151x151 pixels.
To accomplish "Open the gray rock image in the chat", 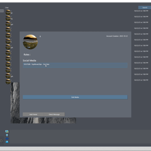I will click(x=43, y=103).
